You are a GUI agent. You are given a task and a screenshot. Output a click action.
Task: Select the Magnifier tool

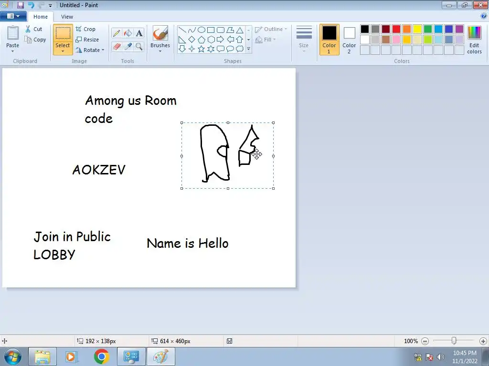[139, 47]
